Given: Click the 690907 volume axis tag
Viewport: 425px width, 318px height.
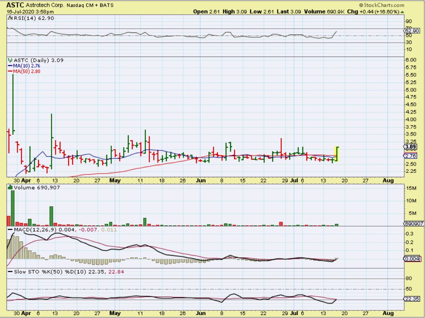Looking at the screenshot, I should (x=414, y=224).
